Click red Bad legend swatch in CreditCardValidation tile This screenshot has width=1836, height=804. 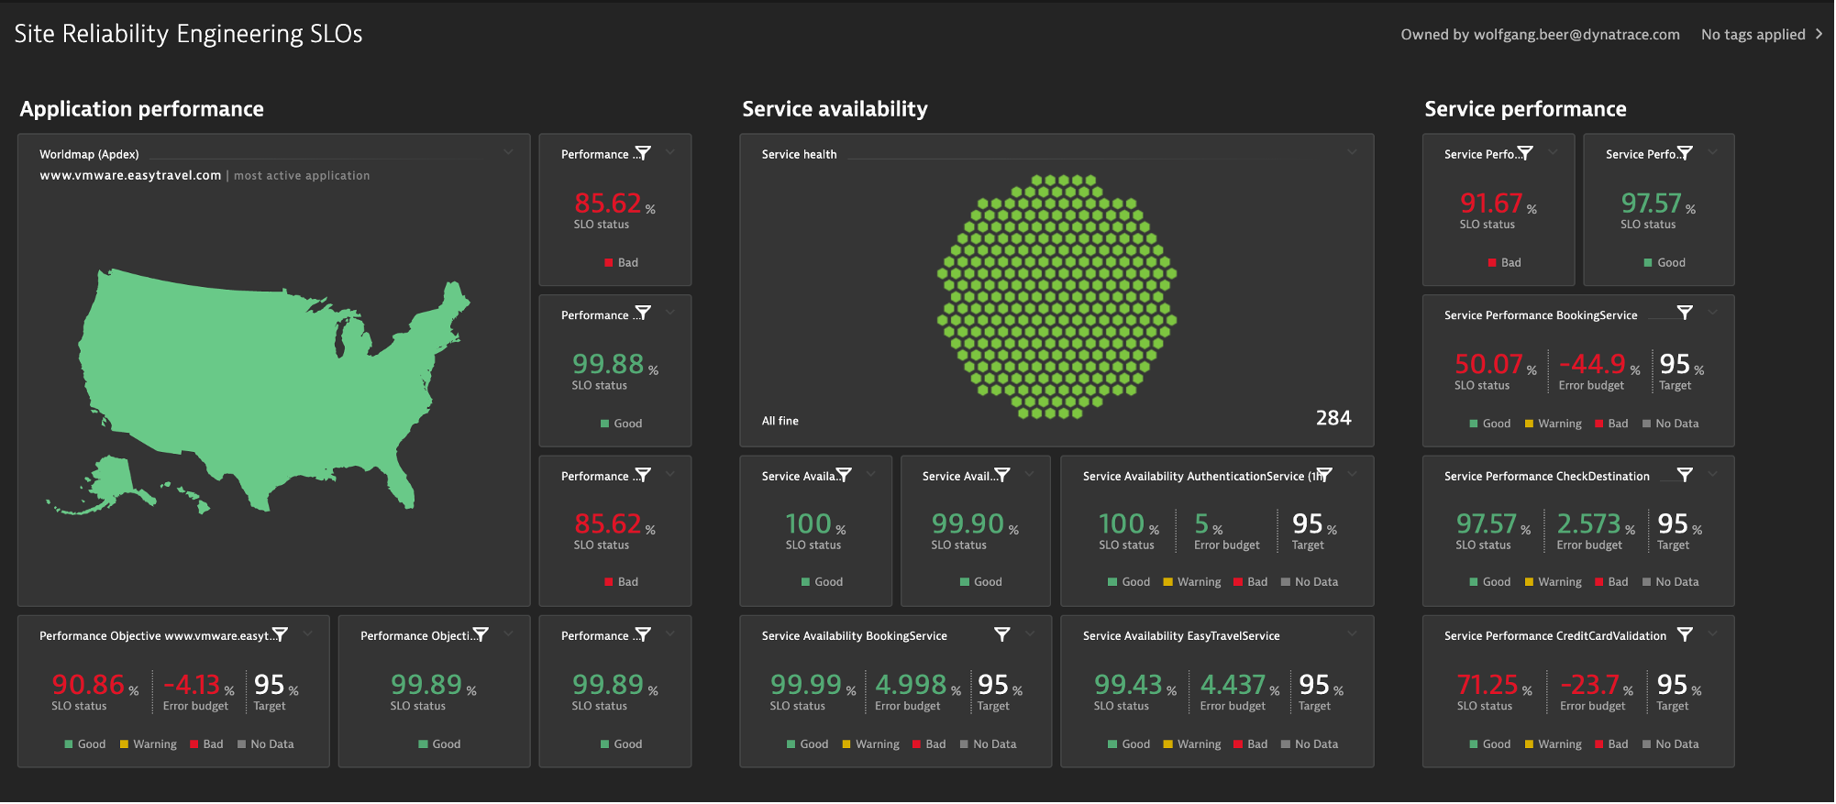click(1599, 744)
